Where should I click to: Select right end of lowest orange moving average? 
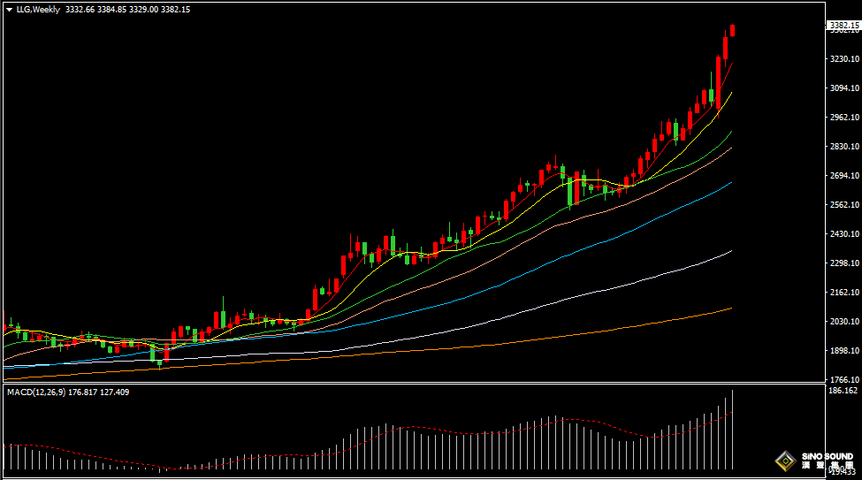729,309
